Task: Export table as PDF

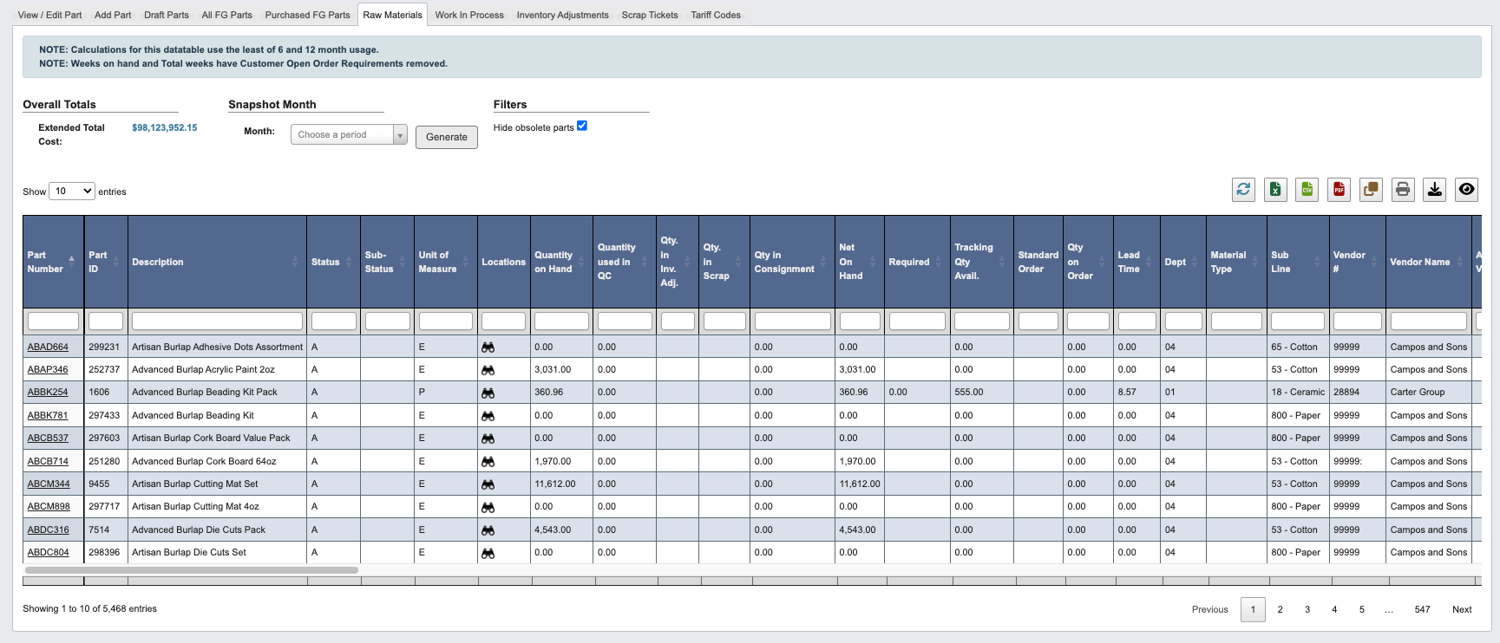Action: tap(1340, 189)
